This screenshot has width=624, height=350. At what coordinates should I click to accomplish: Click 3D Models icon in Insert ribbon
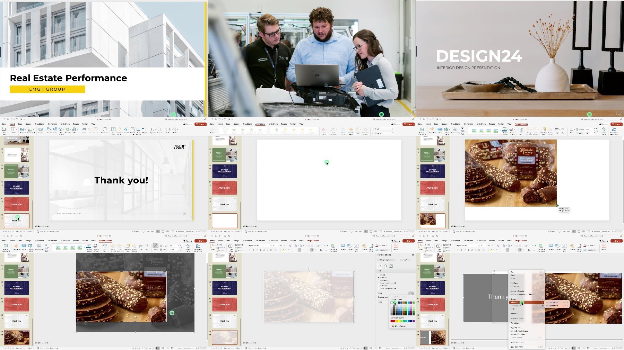click(61, 131)
